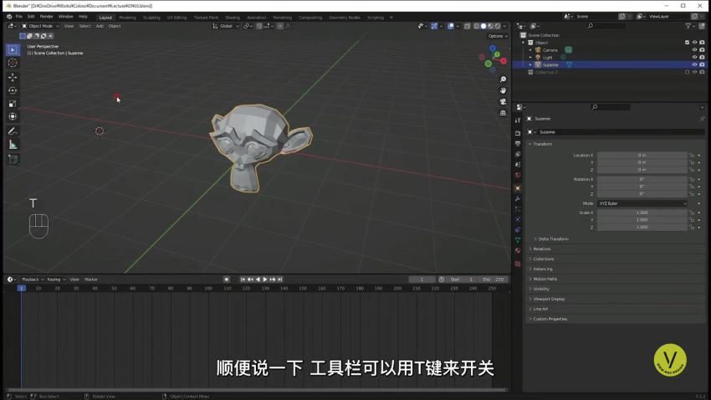Switch to the Sculpting workspace tab
The image size is (711, 400).
151,18
